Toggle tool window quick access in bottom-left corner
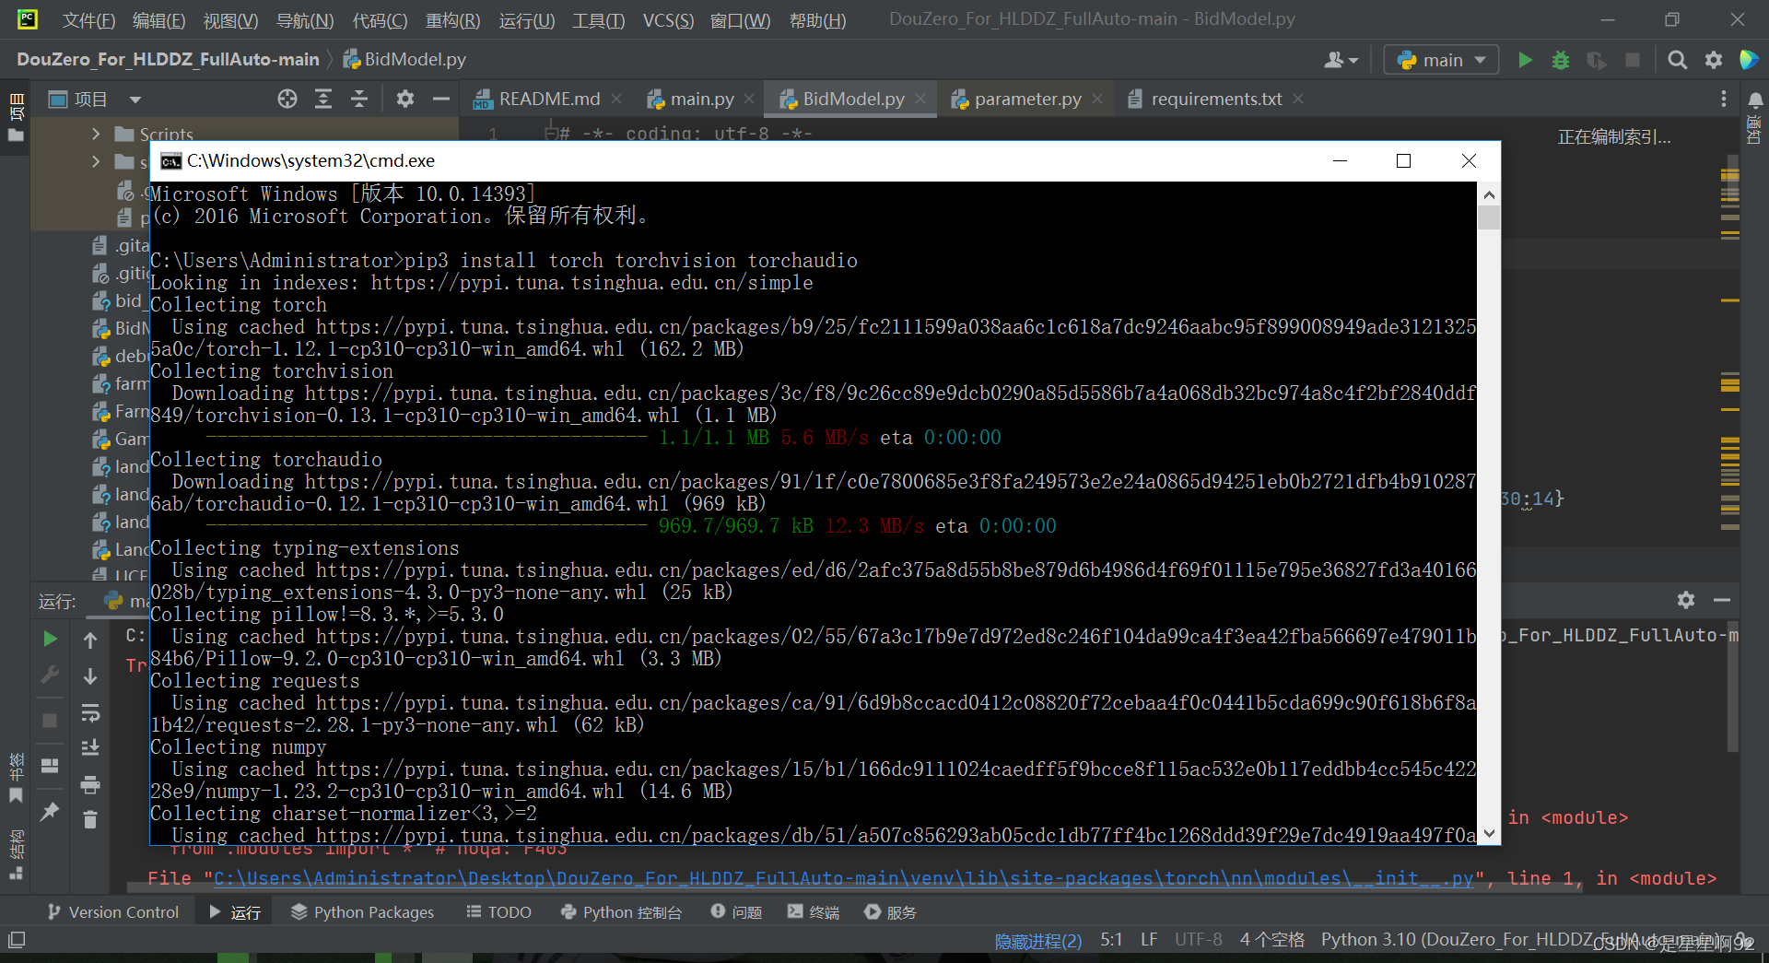Screen dimensions: 1769x963 coord(17,941)
